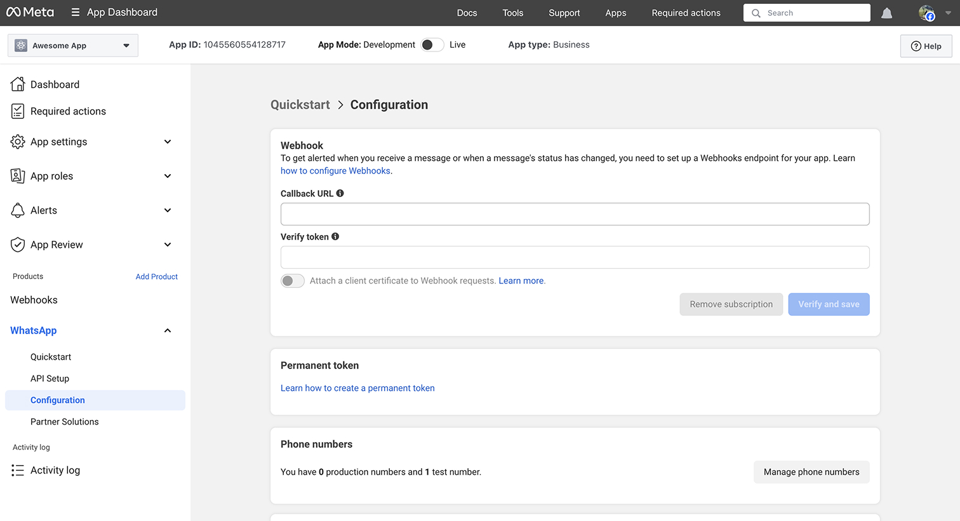Click inside the Verify token field
This screenshot has width=960, height=521.
pos(575,257)
